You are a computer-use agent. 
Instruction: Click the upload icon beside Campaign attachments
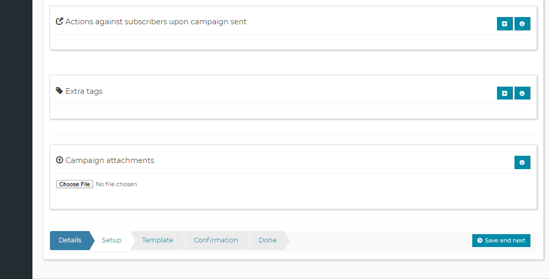[59, 160]
